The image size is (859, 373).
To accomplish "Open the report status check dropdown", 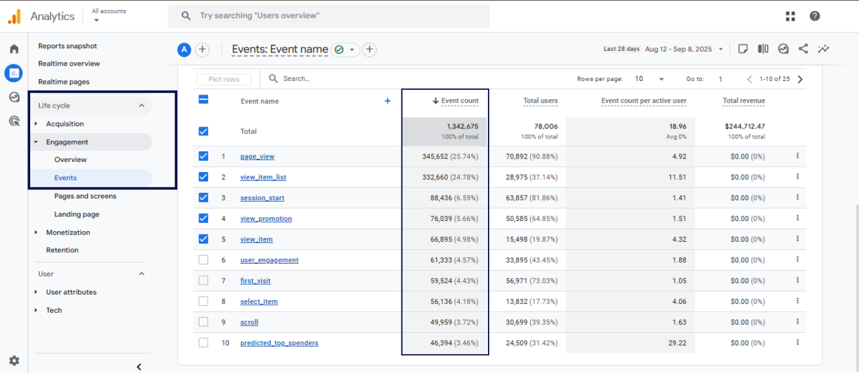I will click(x=345, y=50).
